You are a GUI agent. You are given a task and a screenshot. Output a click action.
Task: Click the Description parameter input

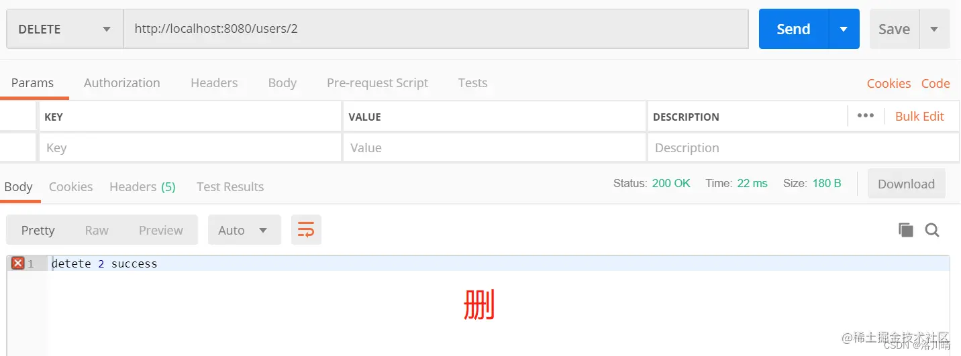[x=803, y=147]
